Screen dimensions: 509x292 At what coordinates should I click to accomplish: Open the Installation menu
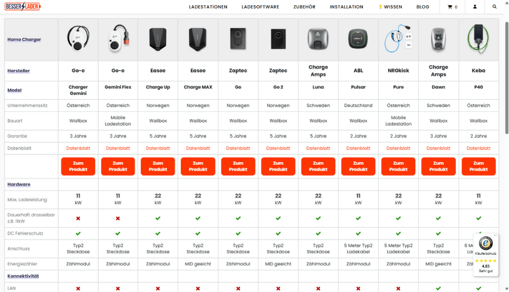click(x=347, y=7)
